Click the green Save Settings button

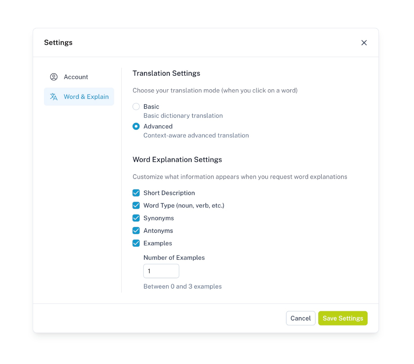pyautogui.click(x=343, y=318)
